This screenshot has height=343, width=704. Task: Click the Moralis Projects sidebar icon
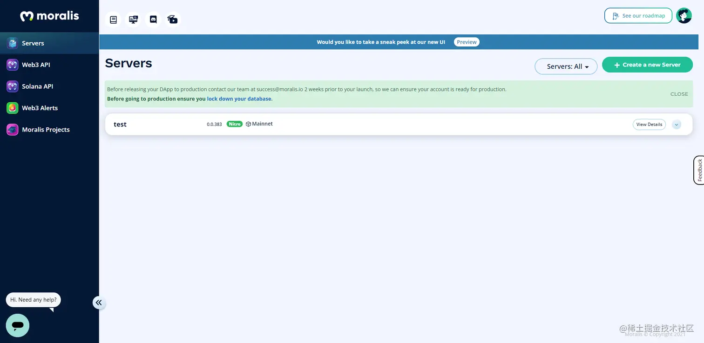pos(13,130)
